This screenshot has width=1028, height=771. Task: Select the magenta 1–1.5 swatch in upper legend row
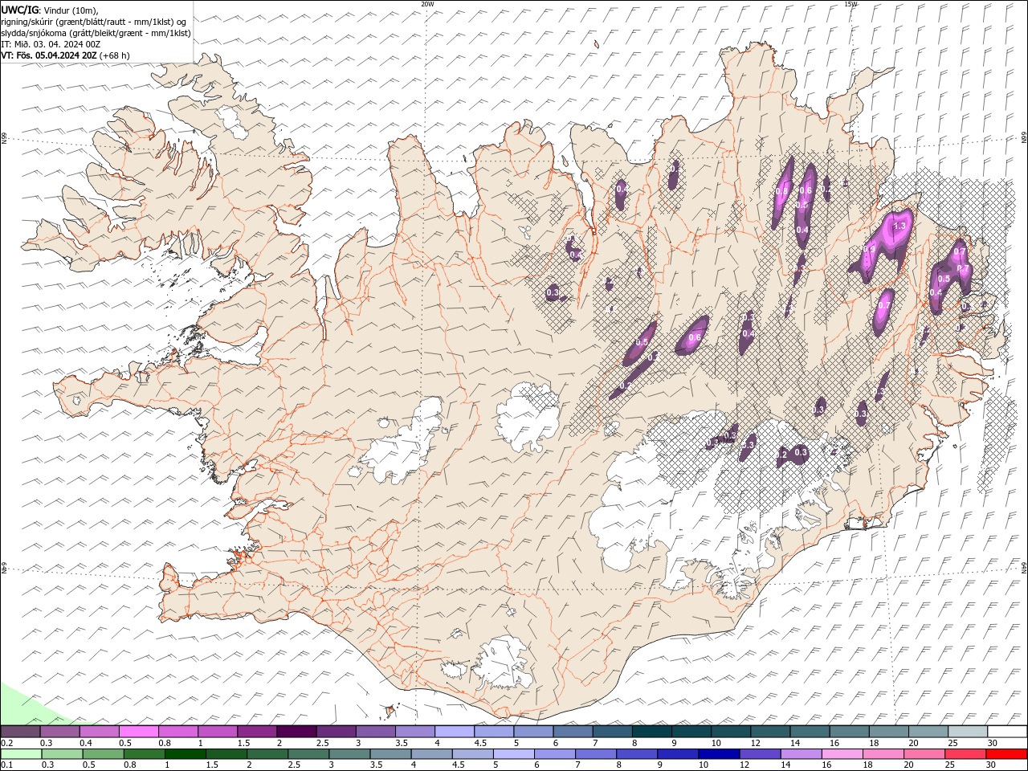217,732
